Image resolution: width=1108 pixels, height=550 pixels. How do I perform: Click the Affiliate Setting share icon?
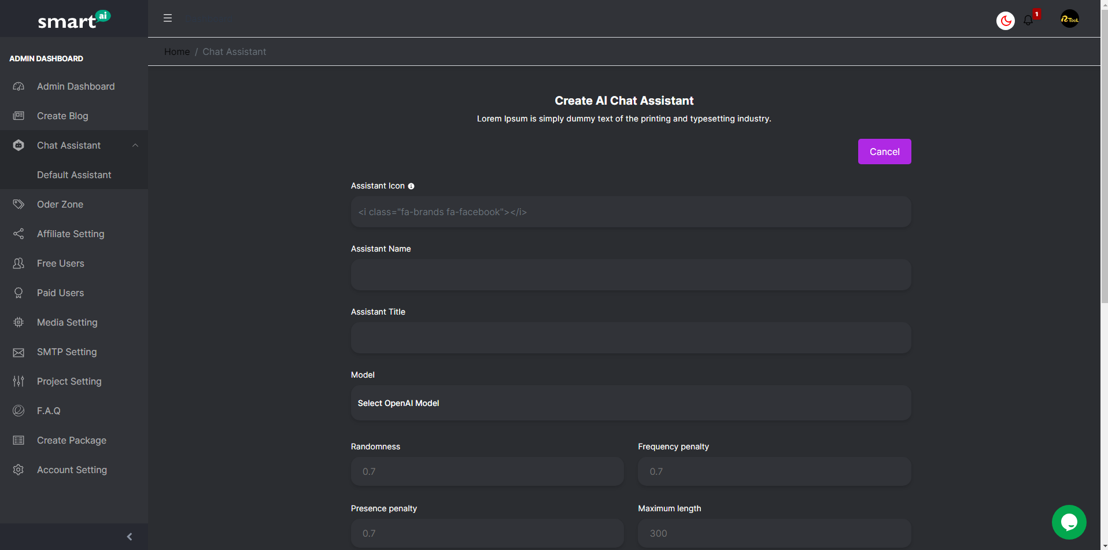(19, 234)
